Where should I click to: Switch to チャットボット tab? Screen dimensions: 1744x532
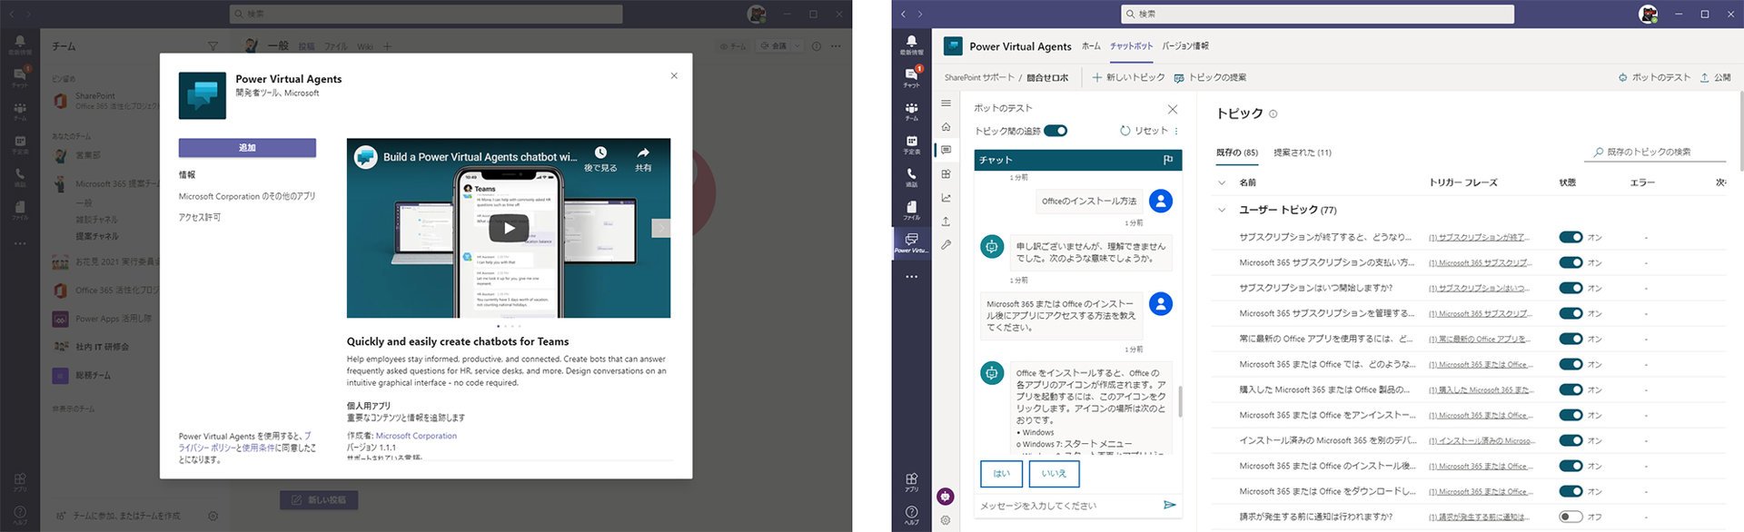coord(1131,46)
